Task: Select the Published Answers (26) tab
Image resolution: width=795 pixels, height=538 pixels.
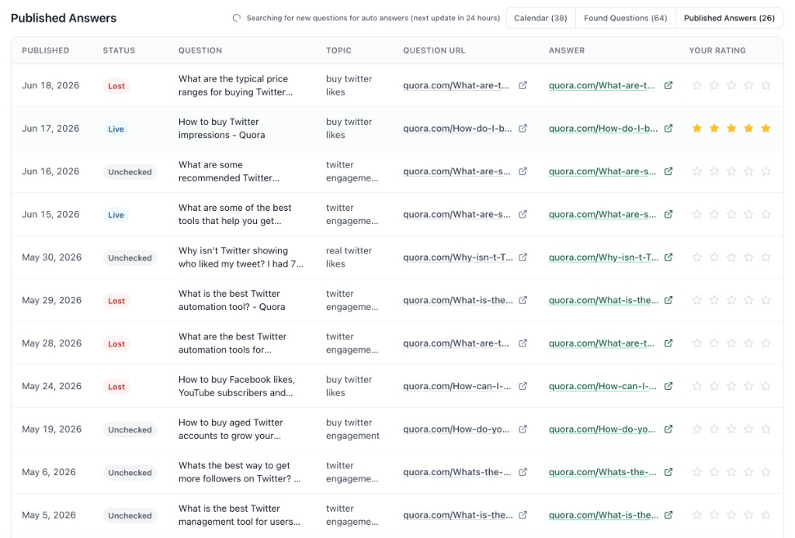Action: point(729,19)
